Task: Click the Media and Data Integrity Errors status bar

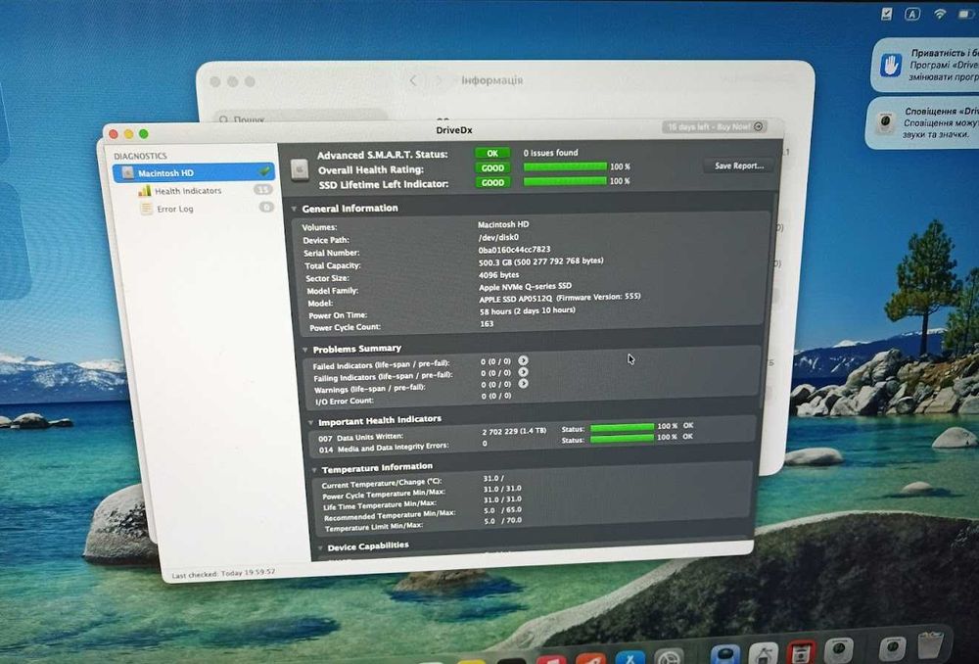Action: 622,438
